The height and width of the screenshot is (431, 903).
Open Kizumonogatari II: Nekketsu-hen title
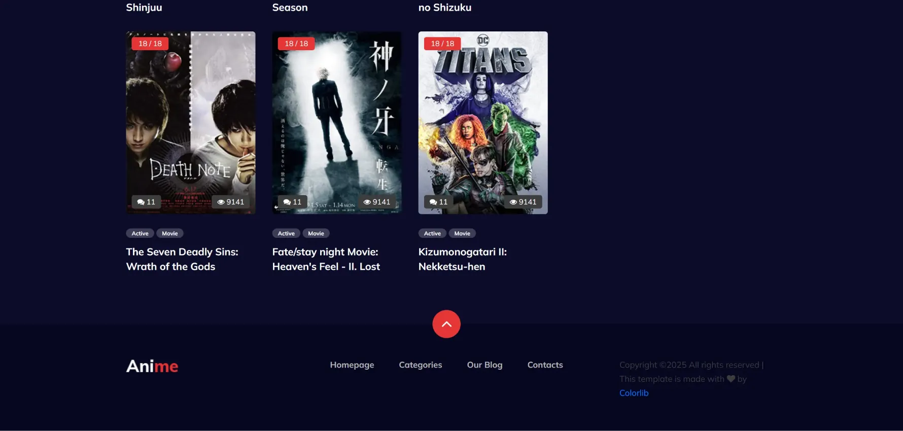click(463, 259)
